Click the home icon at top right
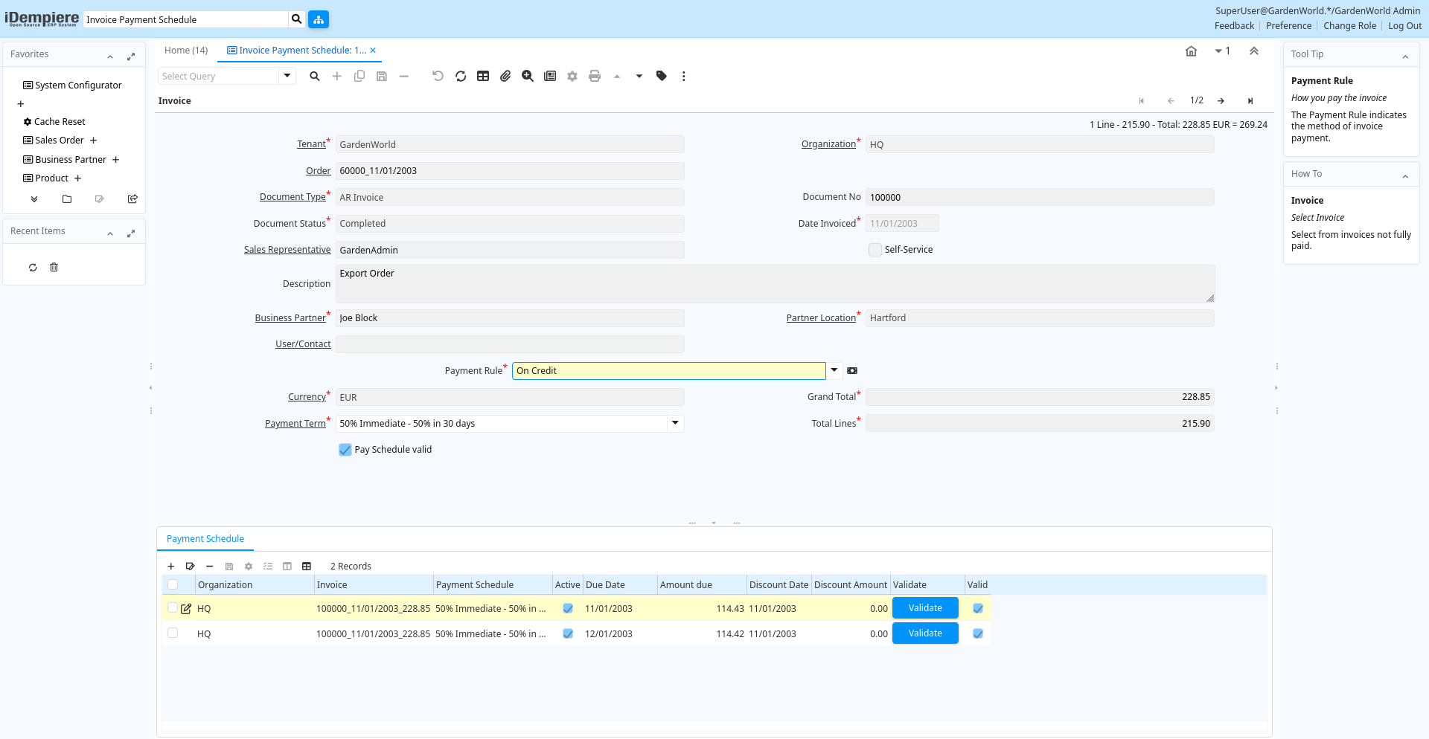 tap(1191, 51)
